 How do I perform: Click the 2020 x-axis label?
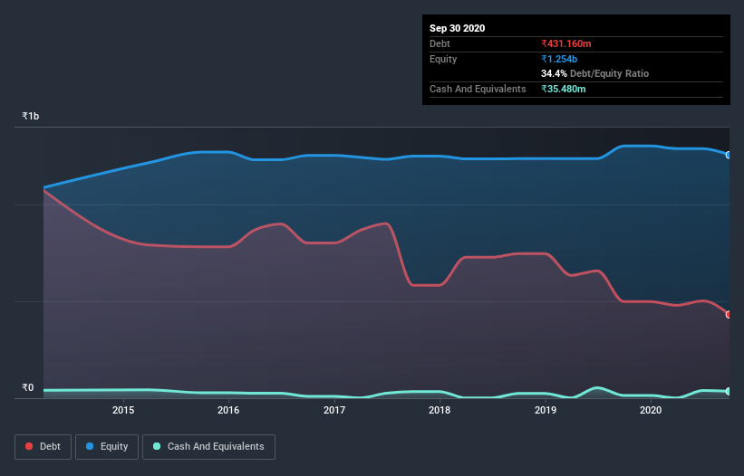pyautogui.click(x=651, y=410)
